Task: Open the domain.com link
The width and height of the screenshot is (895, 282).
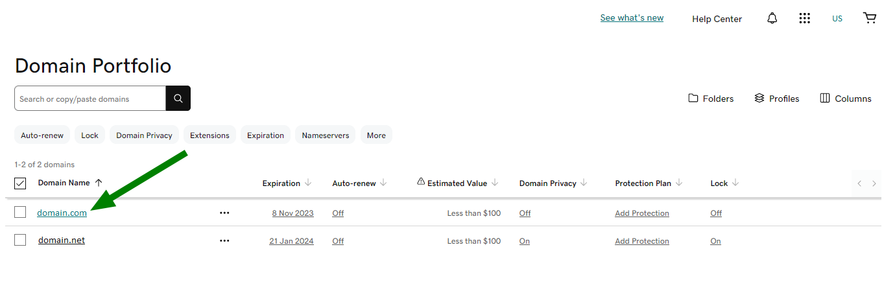Action: pyautogui.click(x=62, y=213)
